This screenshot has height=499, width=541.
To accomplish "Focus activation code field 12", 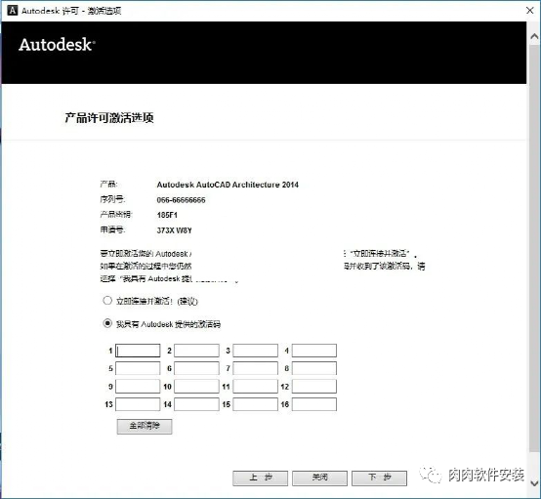I will (314, 386).
